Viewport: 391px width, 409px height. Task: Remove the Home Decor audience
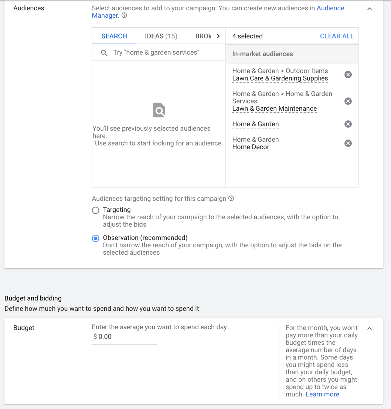(x=348, y=143)
